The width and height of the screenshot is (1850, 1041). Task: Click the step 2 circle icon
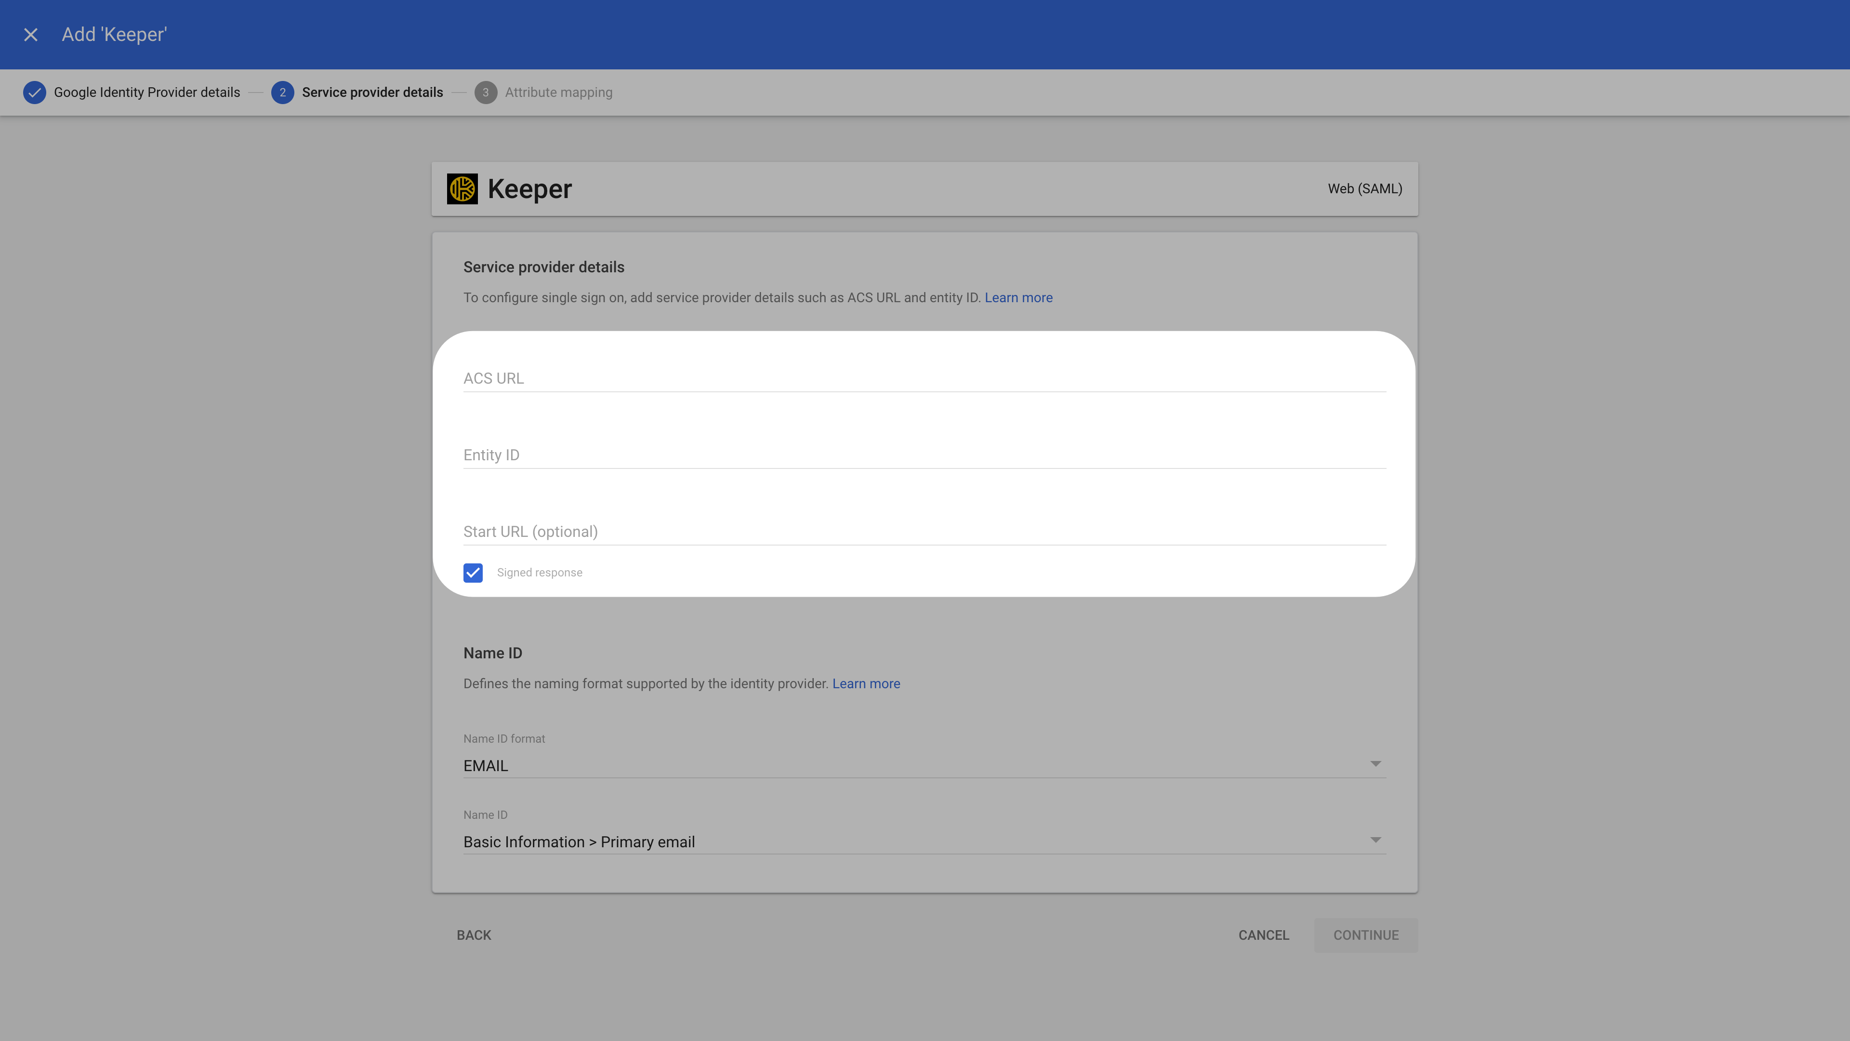click(282, 93)
